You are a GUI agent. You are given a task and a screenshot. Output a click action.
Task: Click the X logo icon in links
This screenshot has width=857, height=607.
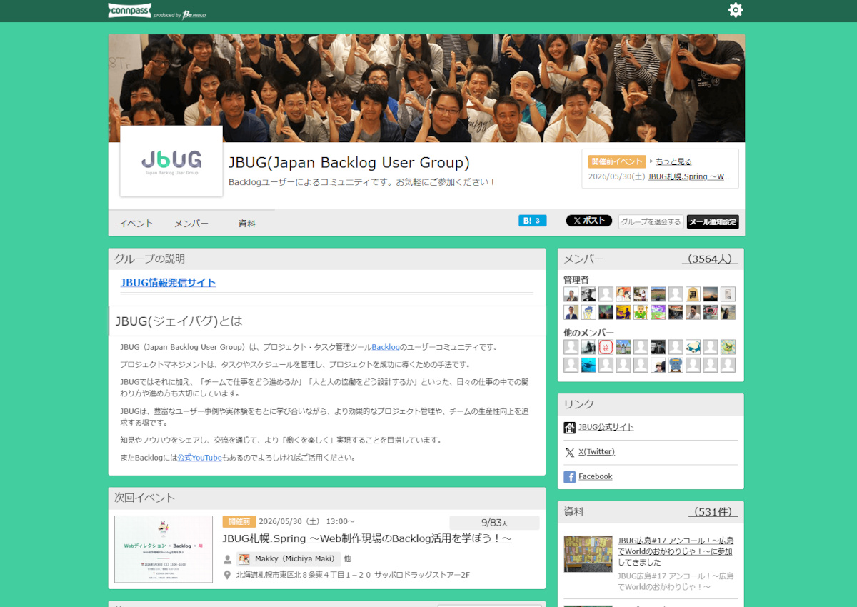570,452
